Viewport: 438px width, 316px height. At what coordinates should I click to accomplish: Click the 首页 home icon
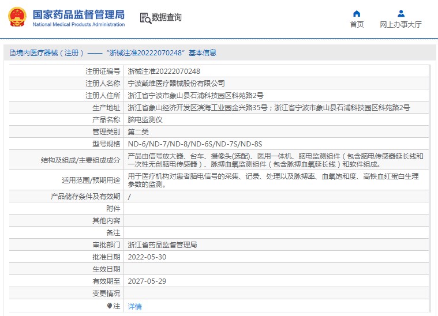point(357,13)
